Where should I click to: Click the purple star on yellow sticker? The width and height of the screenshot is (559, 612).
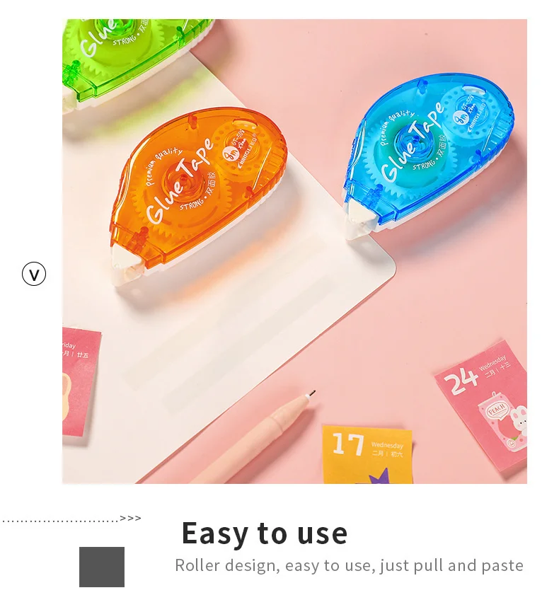[x=379, y=476]
